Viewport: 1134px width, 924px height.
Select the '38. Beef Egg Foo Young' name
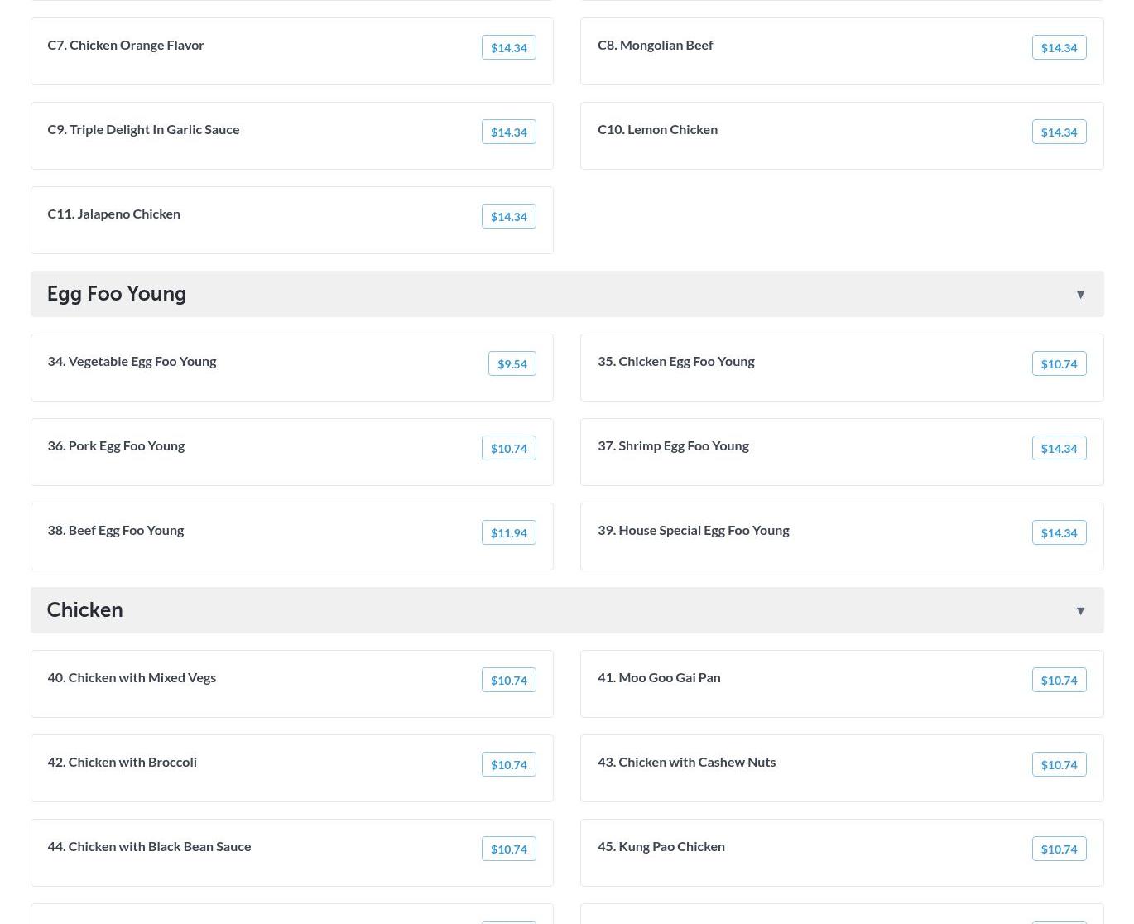pyautogui.click(x=115, y=530)
